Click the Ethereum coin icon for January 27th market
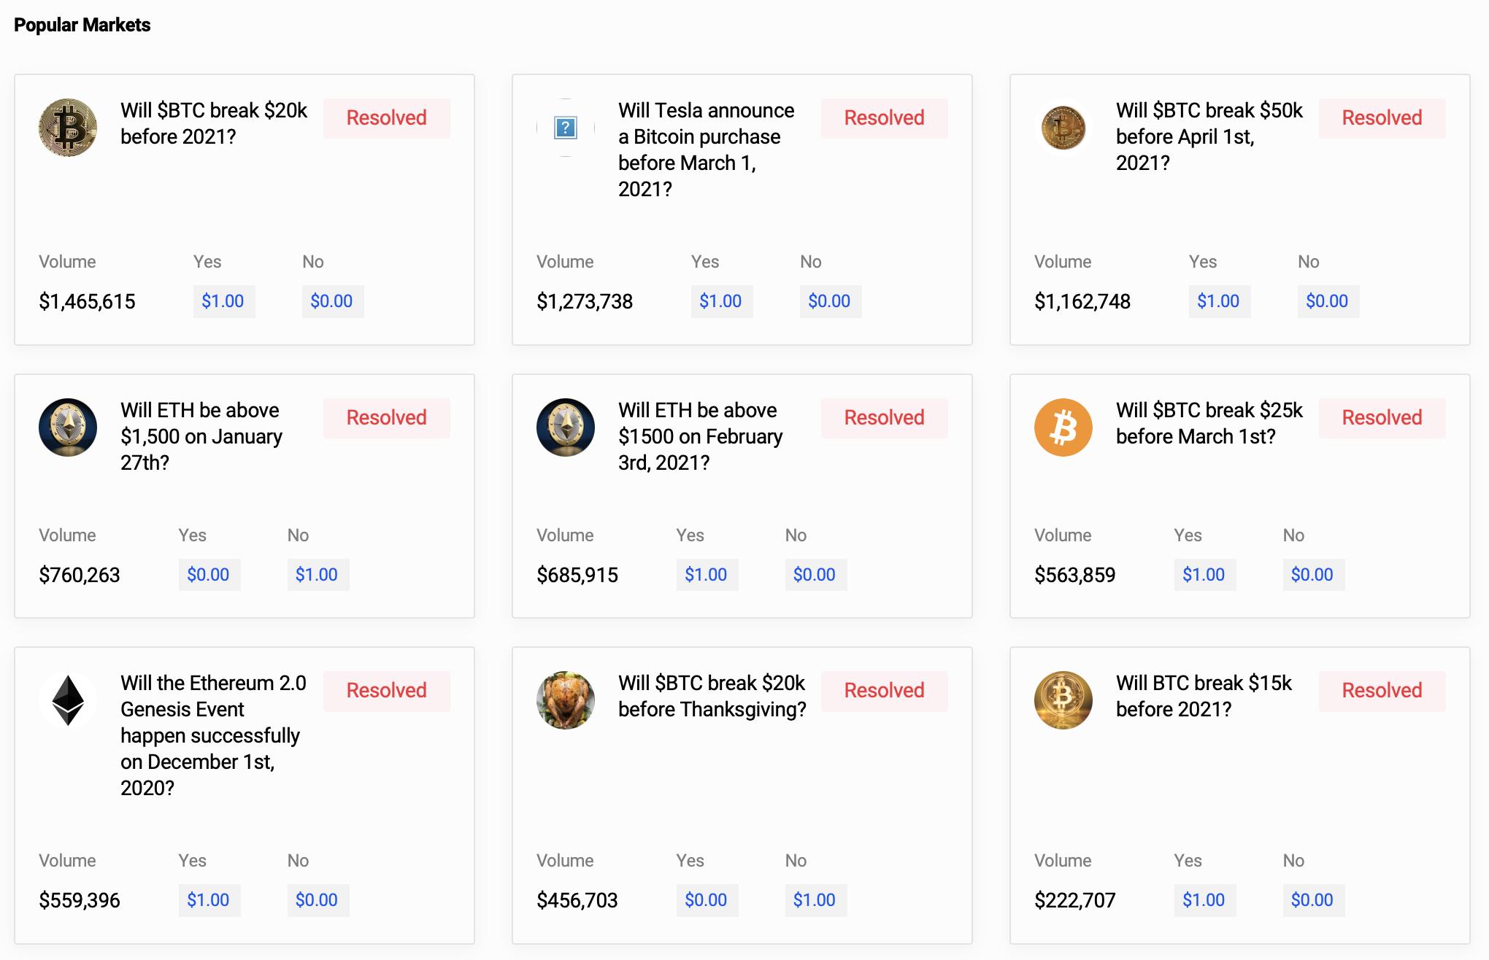Image resolution: width=1489 pixels, height=960 pixels. click(x=68, y=427)
